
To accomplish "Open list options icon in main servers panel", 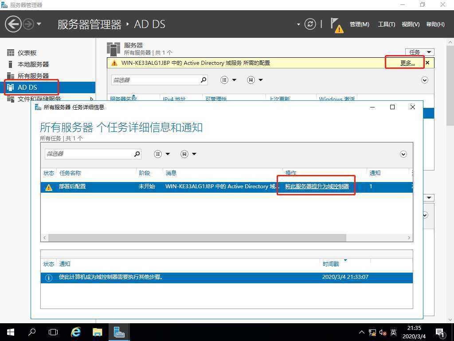I will 224,80.
